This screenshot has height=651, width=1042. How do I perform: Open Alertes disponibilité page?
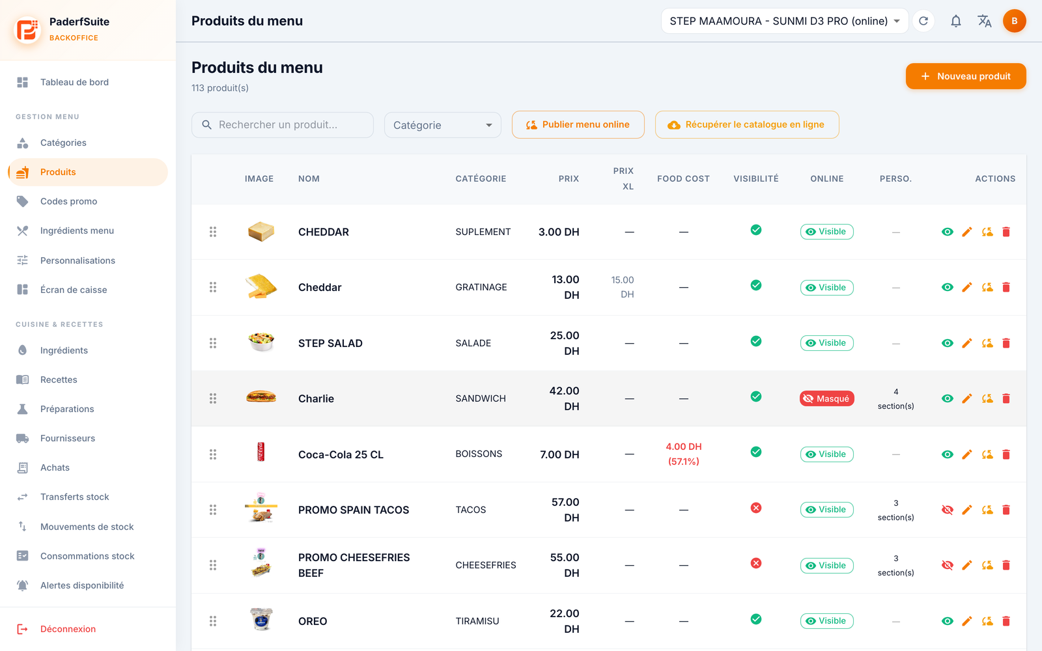(88, 585)
